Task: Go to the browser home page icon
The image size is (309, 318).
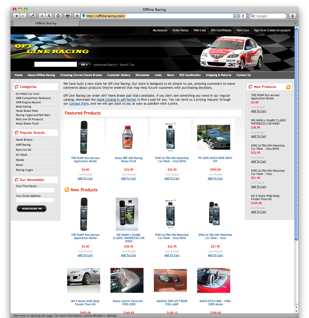Action: point(58,16)
